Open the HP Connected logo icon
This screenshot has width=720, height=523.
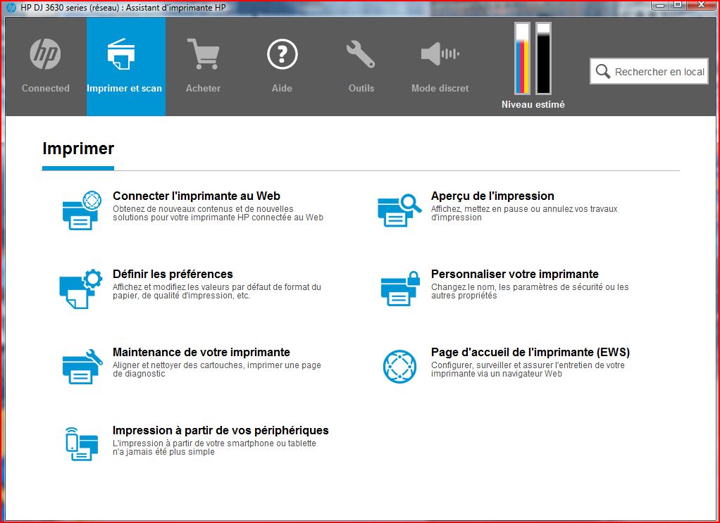[46, 54]
